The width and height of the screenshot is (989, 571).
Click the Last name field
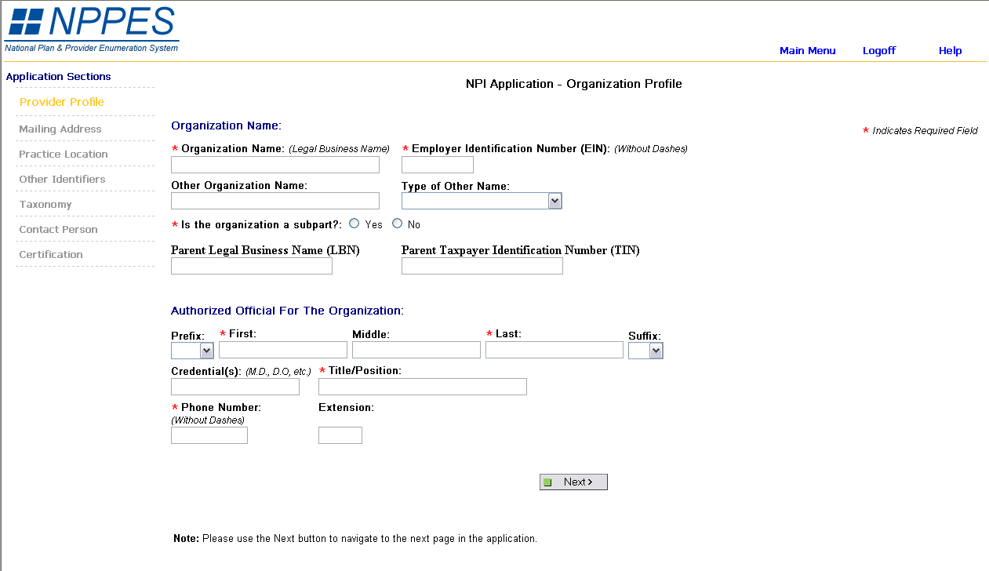pos(554,350)
